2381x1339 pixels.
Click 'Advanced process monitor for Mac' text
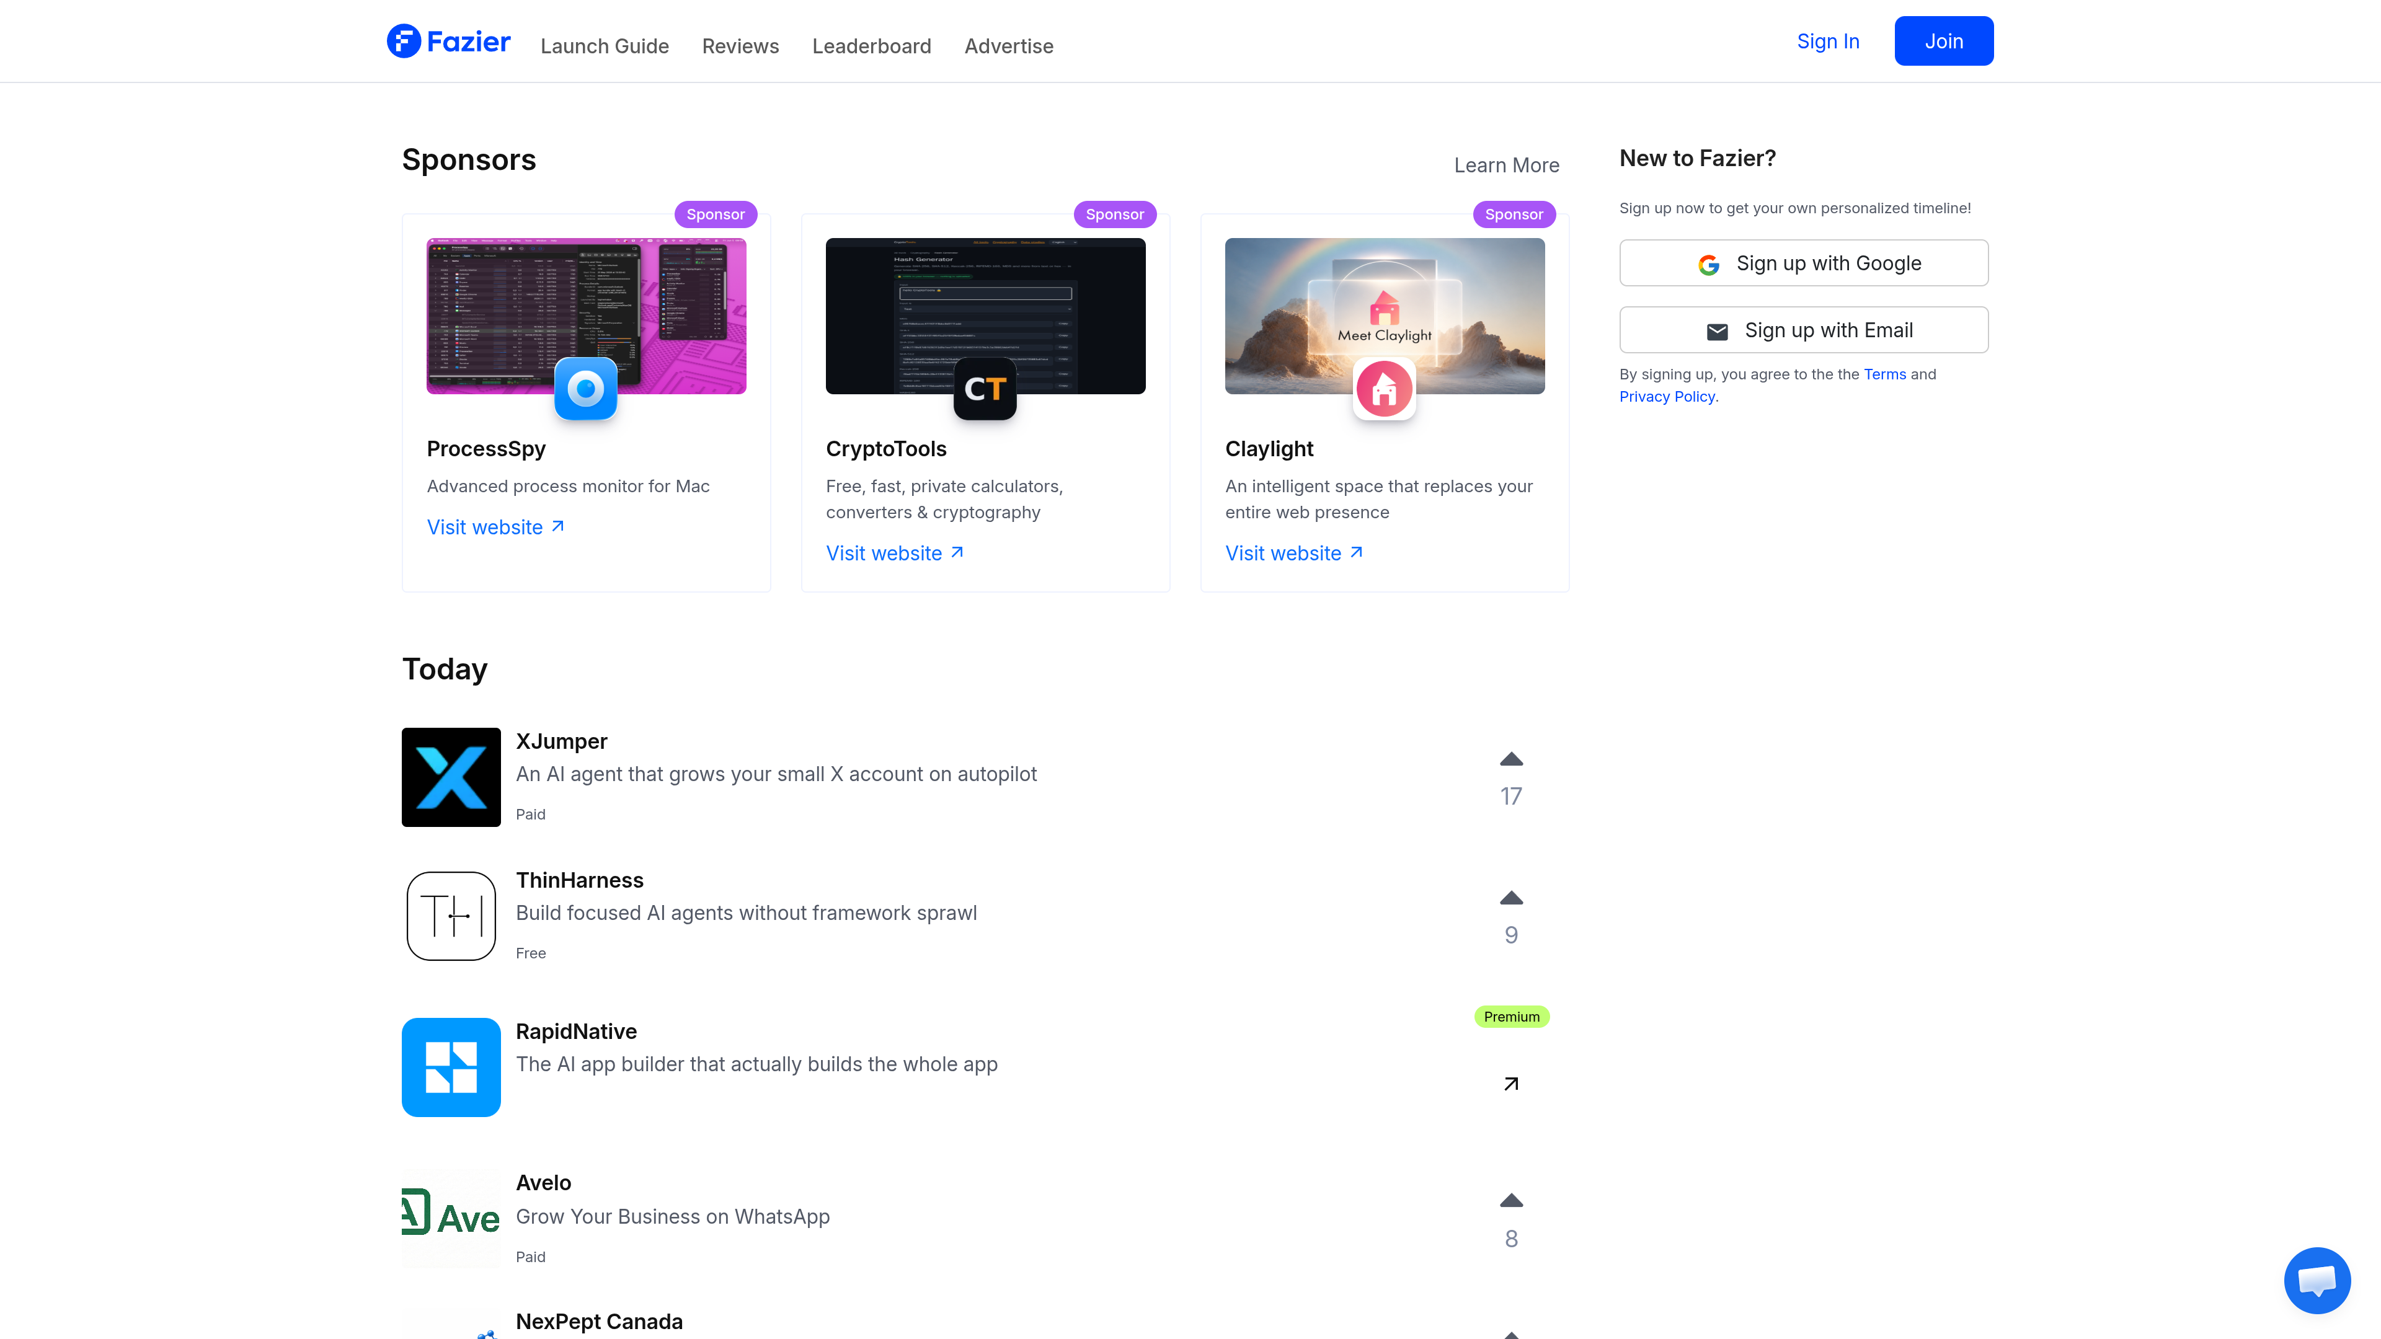pyautogui.click(x=569, y=487)
